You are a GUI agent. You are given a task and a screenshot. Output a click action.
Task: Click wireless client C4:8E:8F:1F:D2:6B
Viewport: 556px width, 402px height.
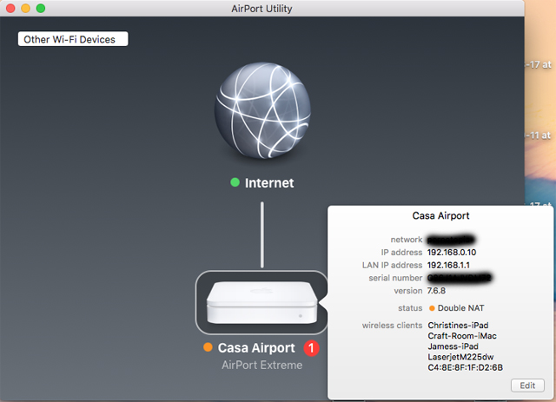[466, 367]
